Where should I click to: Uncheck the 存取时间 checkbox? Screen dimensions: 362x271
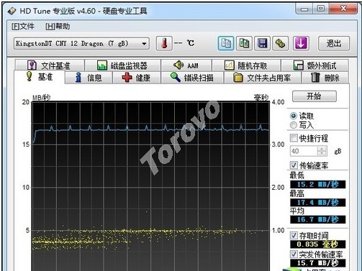[294, 236]
